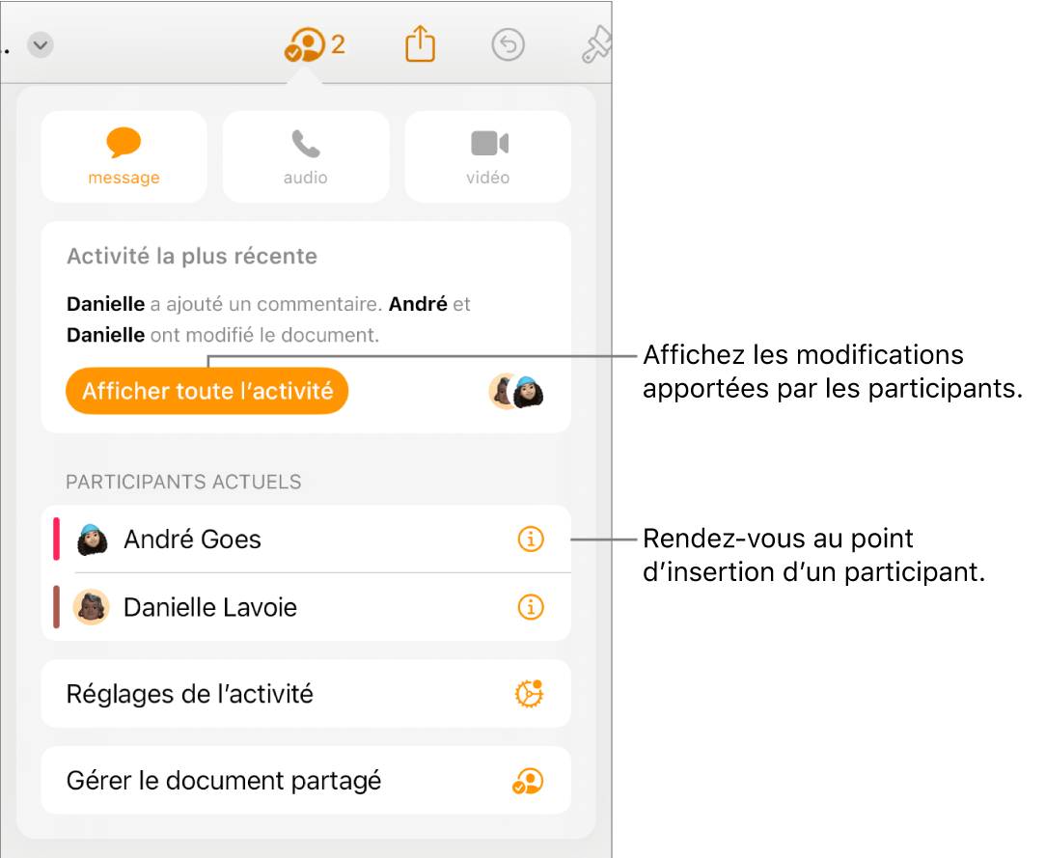Click Danielle Lavoie brown color bar
This screenshot has height=858, width=1046.
(x=57, y=607)
